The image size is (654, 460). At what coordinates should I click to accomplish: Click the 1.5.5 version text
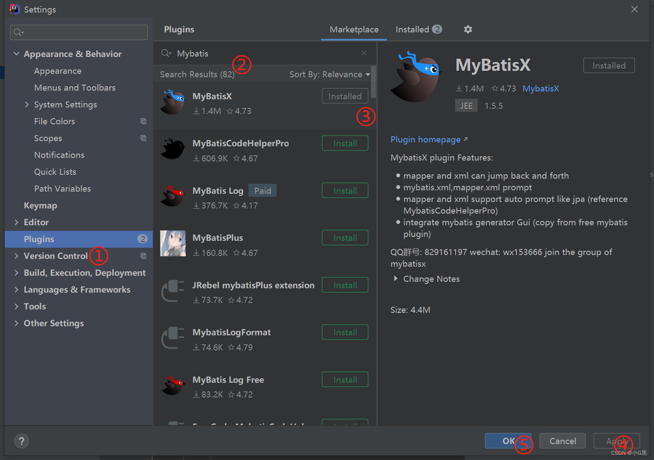494,106
